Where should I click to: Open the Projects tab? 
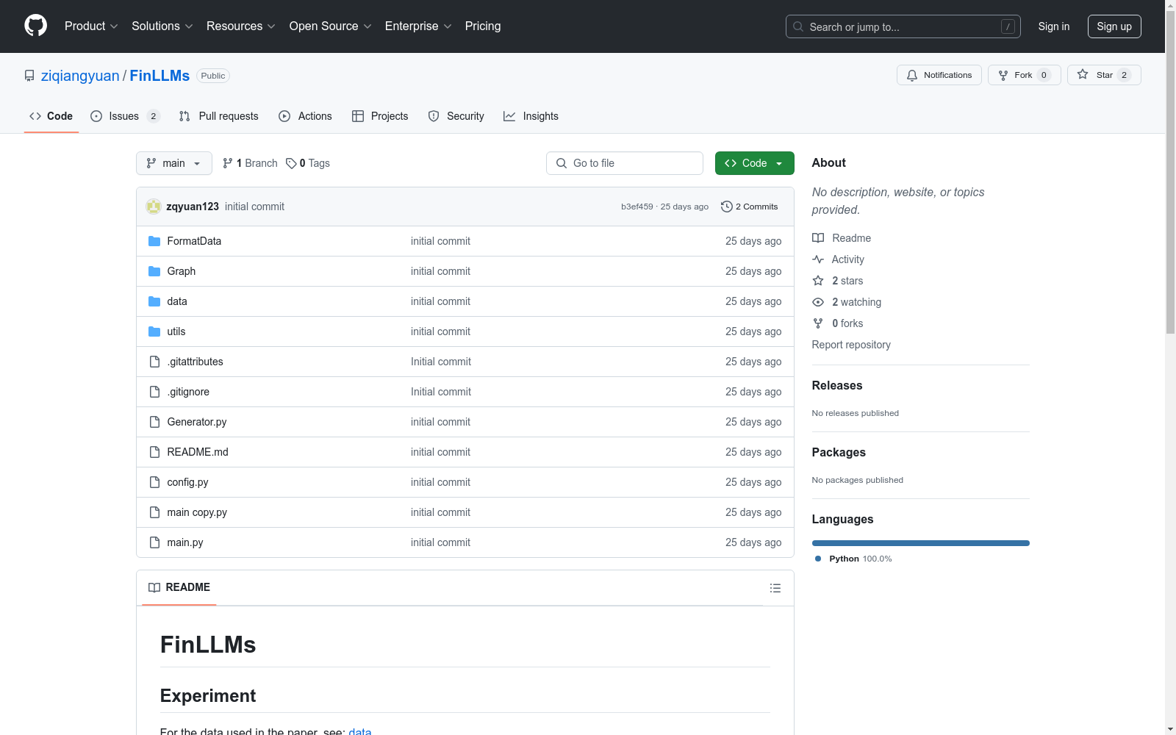coord(380,116)
